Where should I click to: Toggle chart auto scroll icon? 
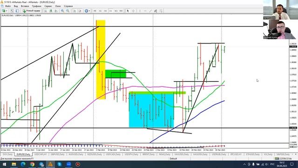tap(74, 11)
